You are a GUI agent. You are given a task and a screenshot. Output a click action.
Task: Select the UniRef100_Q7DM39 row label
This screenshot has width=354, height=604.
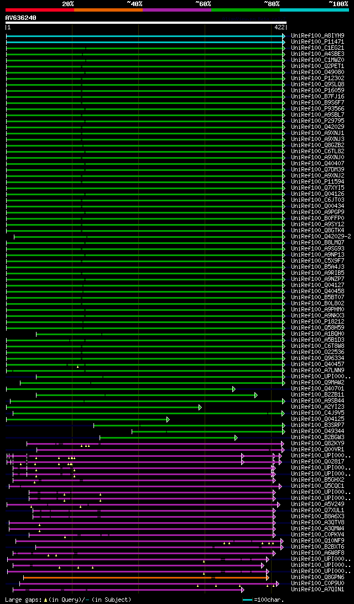point(318,169)
